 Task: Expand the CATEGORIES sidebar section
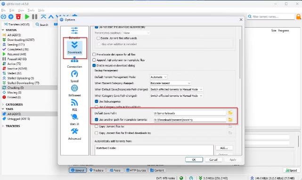coord(3,104)
